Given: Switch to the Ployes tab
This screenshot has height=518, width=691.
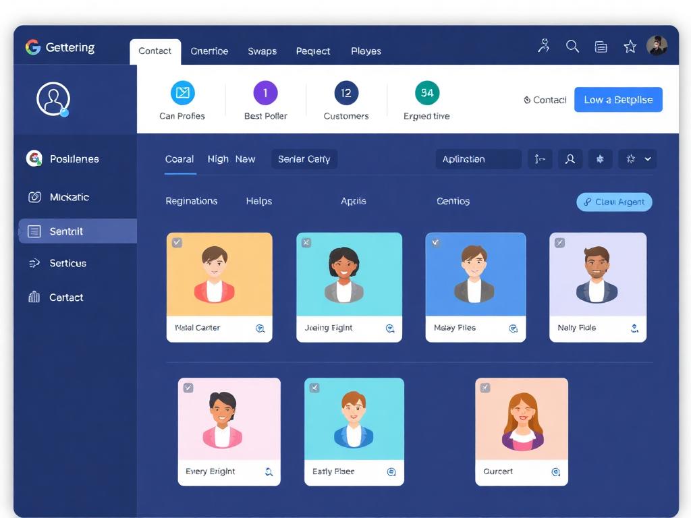Looking at the screenshot, I should 366,51.
